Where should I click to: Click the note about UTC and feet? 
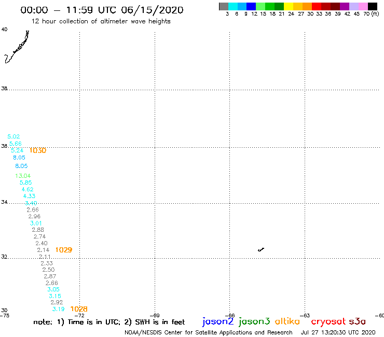pos(109,322)
